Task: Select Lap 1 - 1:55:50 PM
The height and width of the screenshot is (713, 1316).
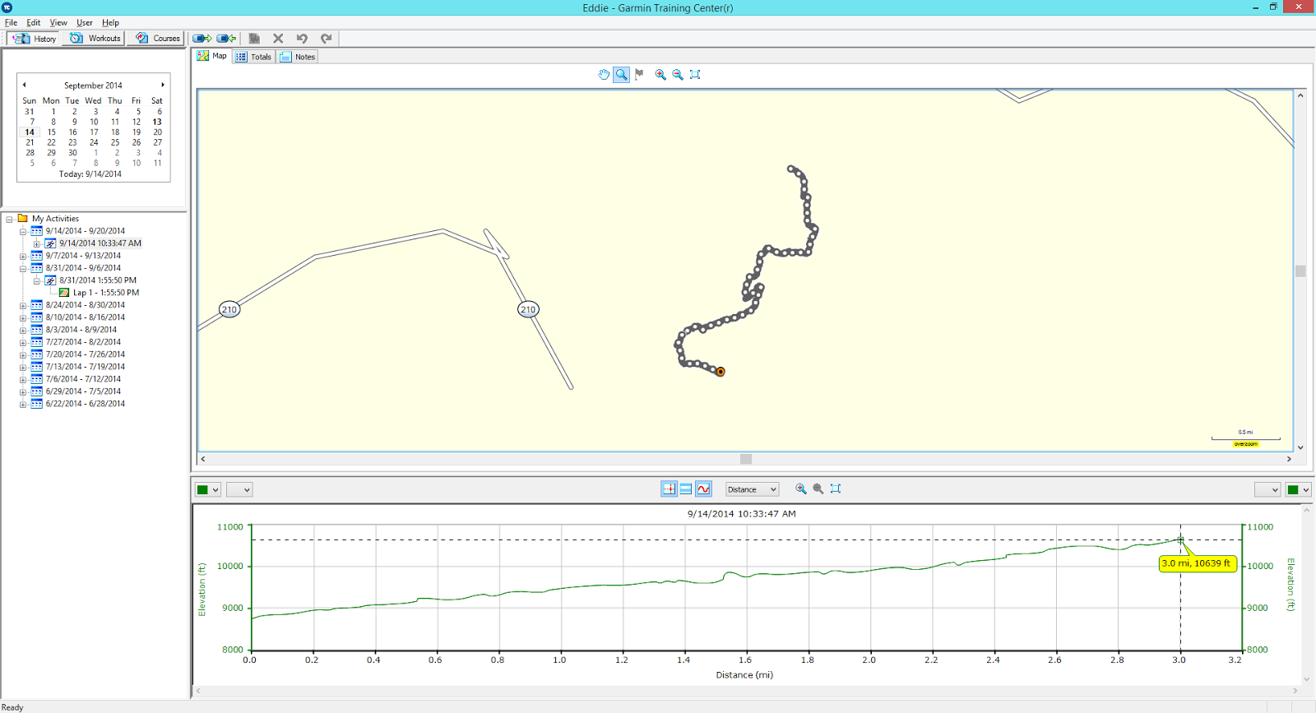Action: click(x=106, y=293)
